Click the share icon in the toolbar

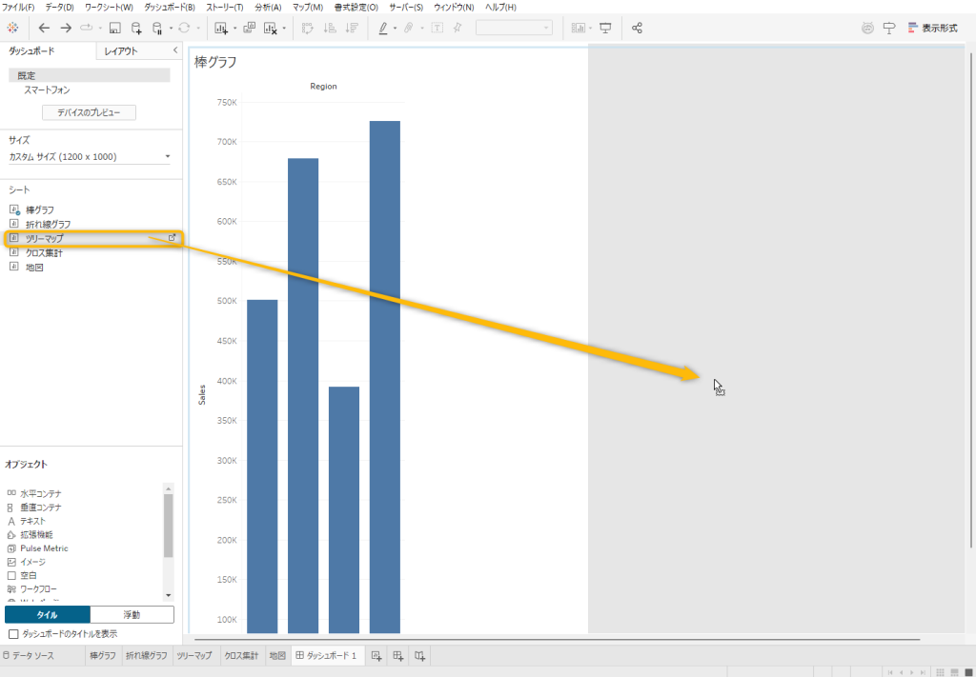point(638,28)
